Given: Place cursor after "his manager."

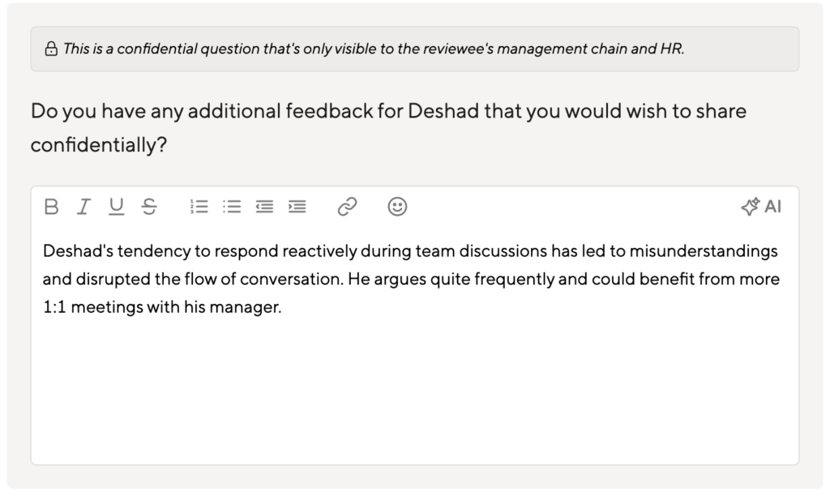Looking at the screenshot, I should (x=282, y=308).
